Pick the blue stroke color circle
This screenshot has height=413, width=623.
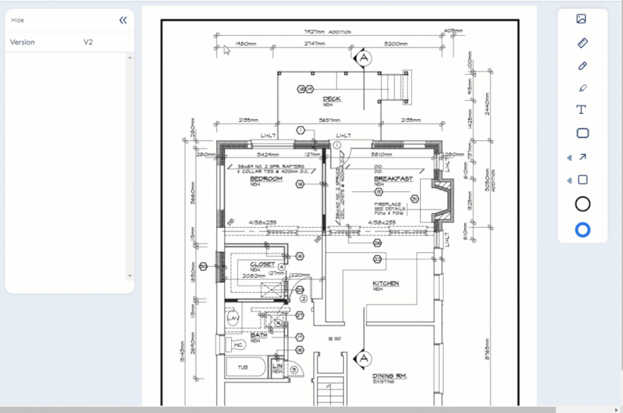pyautogui.click(x=583, y=230)
